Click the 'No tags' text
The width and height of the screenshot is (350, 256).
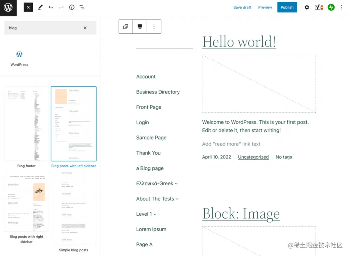pos(284,157)
